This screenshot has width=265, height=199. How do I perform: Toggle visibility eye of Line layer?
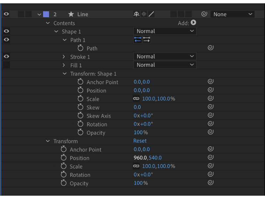[6, 14]
